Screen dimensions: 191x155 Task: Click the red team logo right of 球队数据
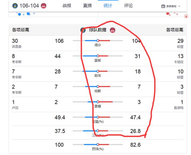(x=113, y=30)
